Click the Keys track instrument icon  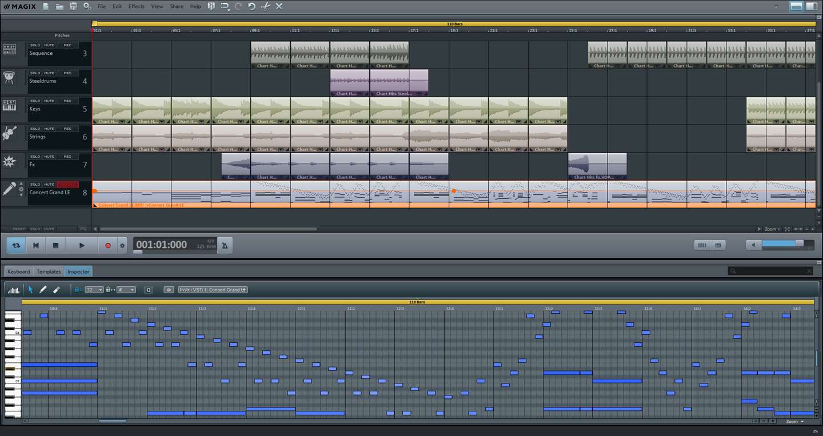pyautogui.click(x=9, y=106)
